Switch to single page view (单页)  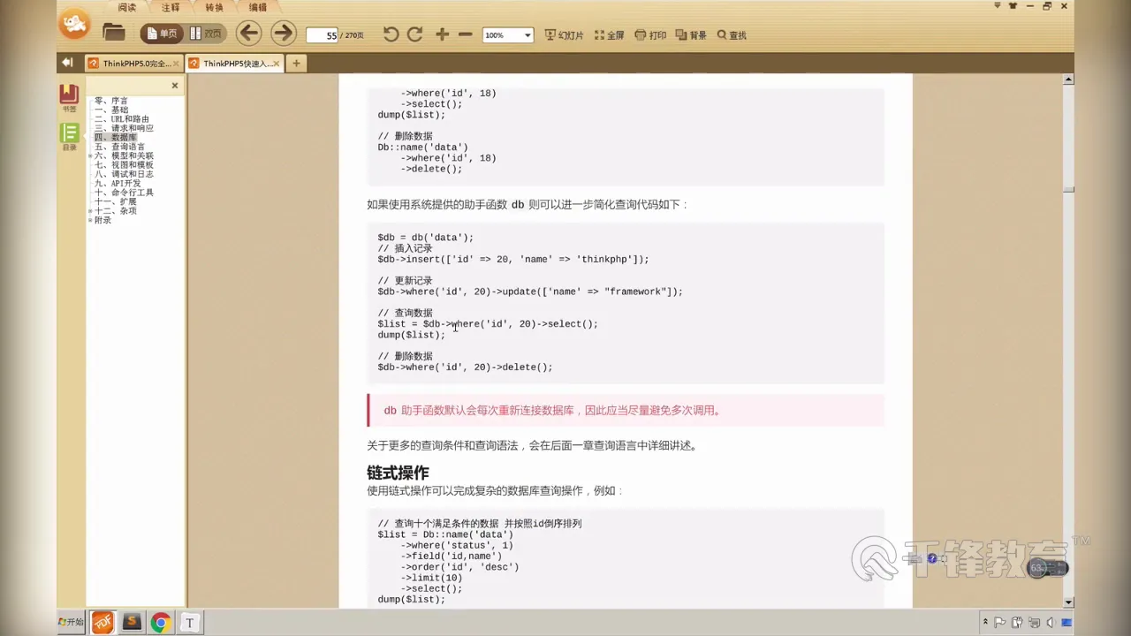[162, 34]
